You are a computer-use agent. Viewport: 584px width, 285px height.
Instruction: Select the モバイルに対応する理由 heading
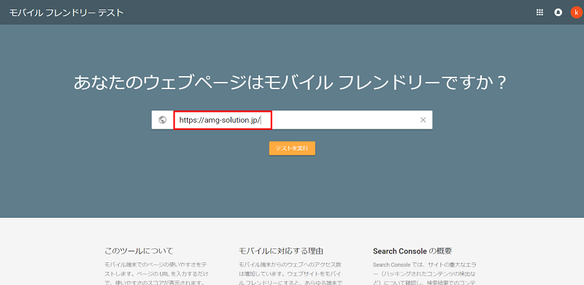281,251
